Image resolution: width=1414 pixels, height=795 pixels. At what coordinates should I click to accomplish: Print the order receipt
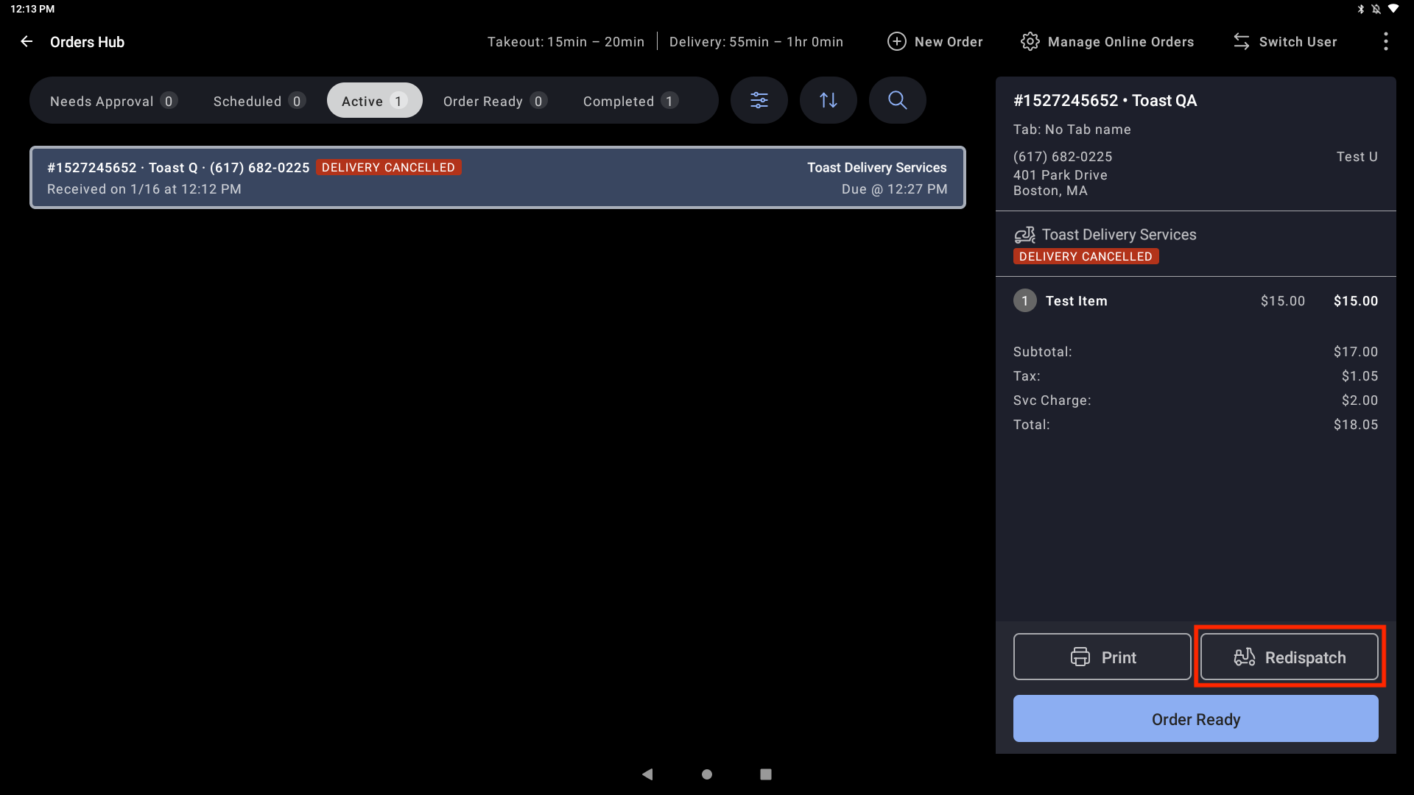click(x=1102, y=657)
